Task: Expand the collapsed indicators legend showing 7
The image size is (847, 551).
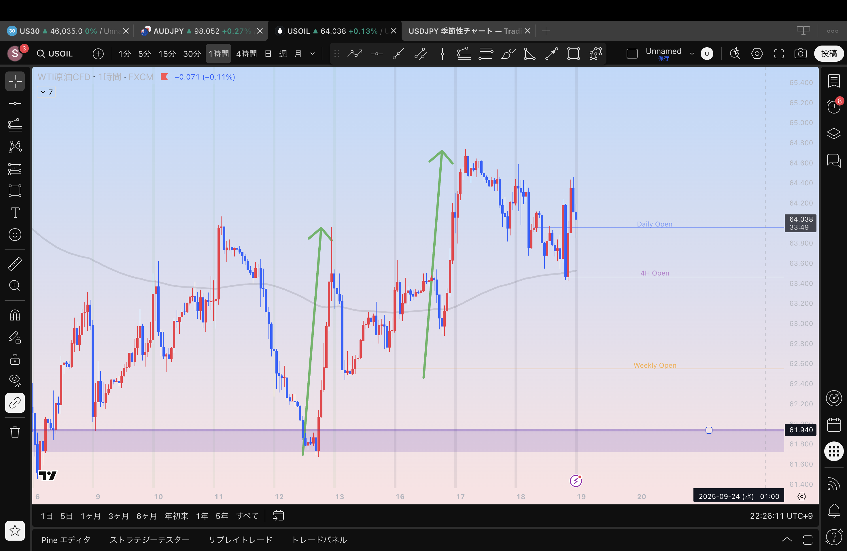Action: pos(47,92)
